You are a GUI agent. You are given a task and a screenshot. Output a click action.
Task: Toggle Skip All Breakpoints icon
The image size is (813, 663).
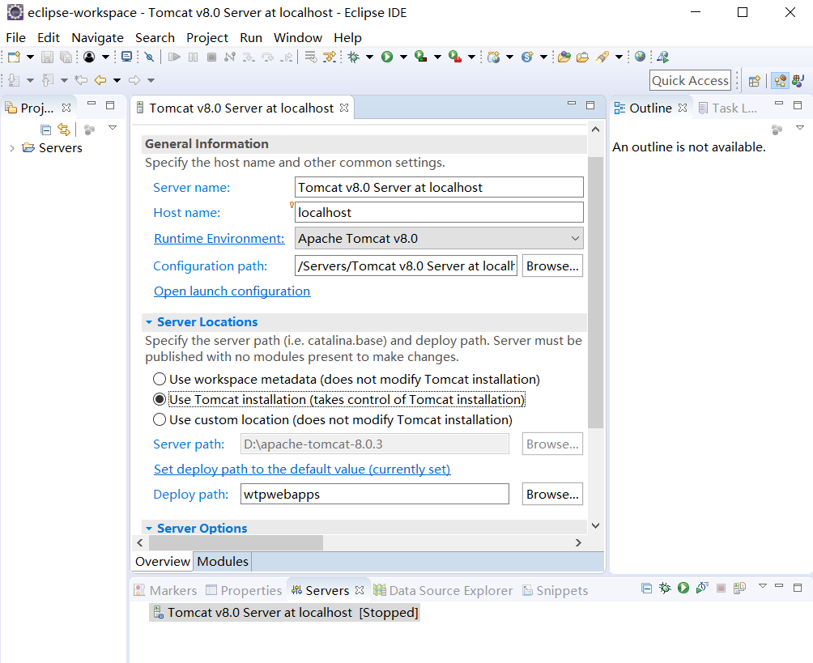pyautogui.click(x=149, y=57)
